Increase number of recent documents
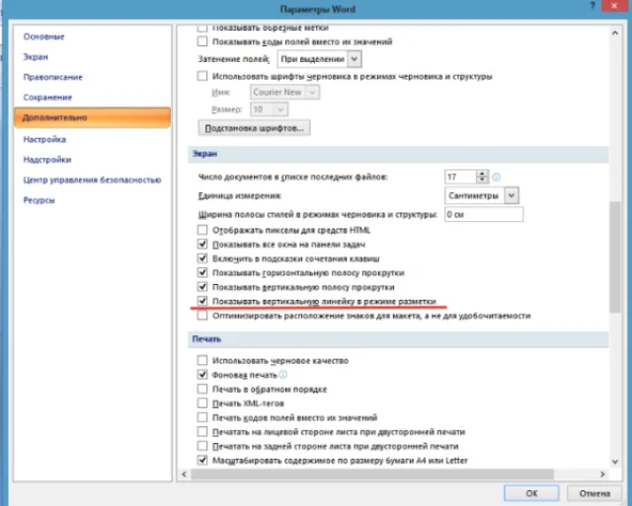 pos(482,174)
